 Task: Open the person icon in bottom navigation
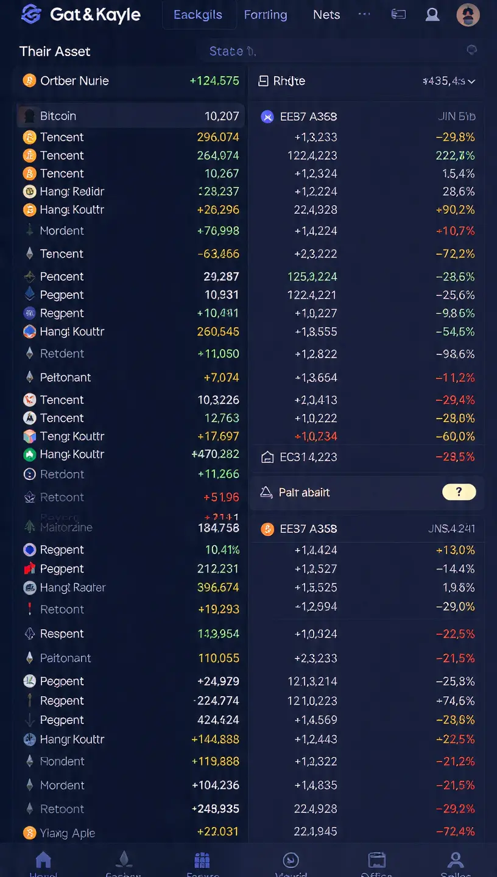tap(455, 859)
